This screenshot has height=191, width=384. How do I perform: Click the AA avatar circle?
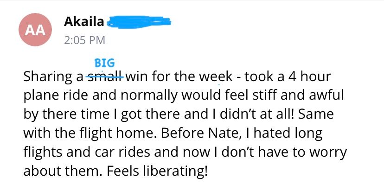pos(34,31)
